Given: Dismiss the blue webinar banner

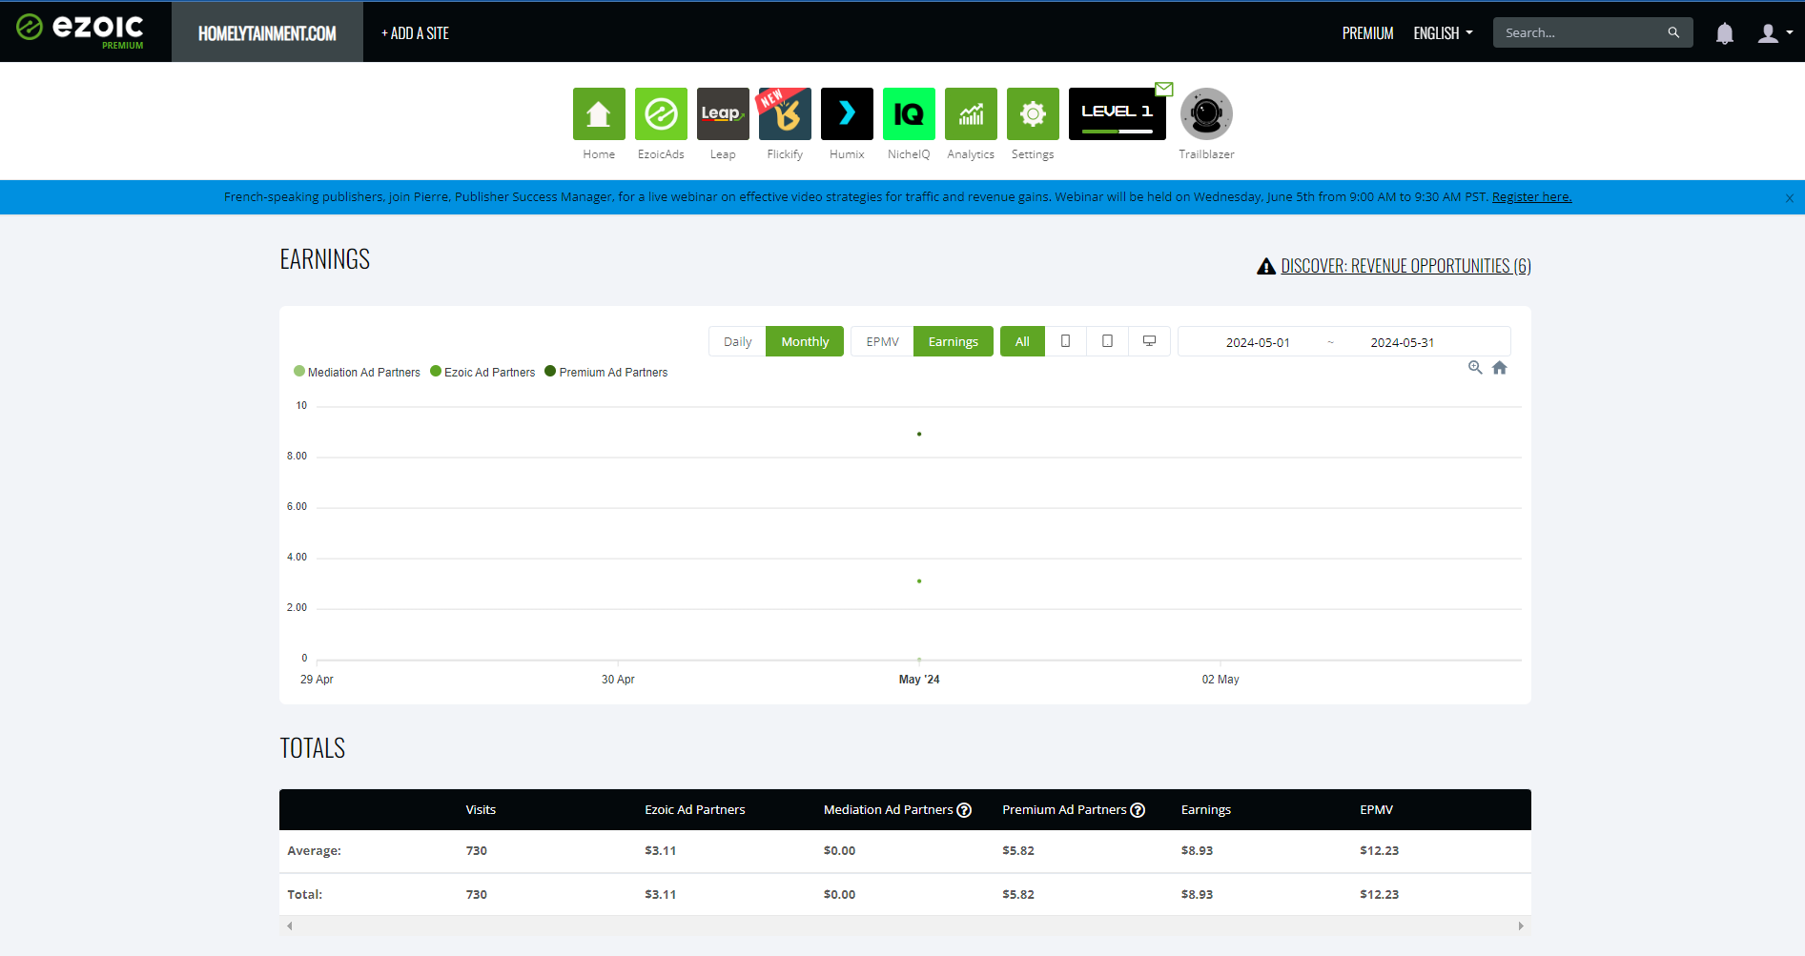Looking at the screenshot, I should 1790,198.
